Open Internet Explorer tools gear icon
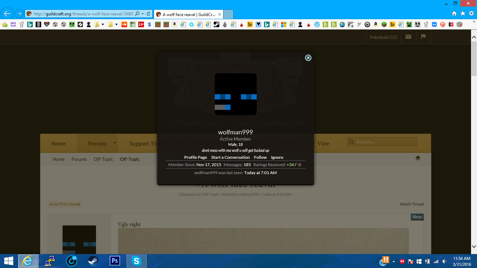The width and height of the screenshot is (477, 268). pyautogui.click(x=471, y=14)
